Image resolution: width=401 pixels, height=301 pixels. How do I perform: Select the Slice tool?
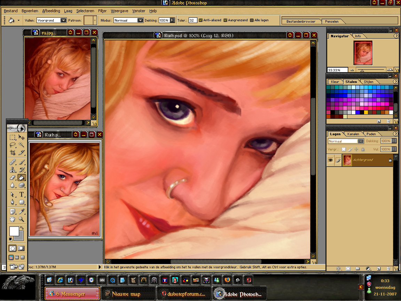(x=22, y=153)
